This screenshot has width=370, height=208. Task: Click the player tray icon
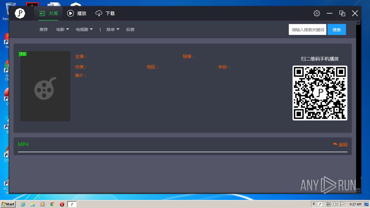(x=320, y=204)
